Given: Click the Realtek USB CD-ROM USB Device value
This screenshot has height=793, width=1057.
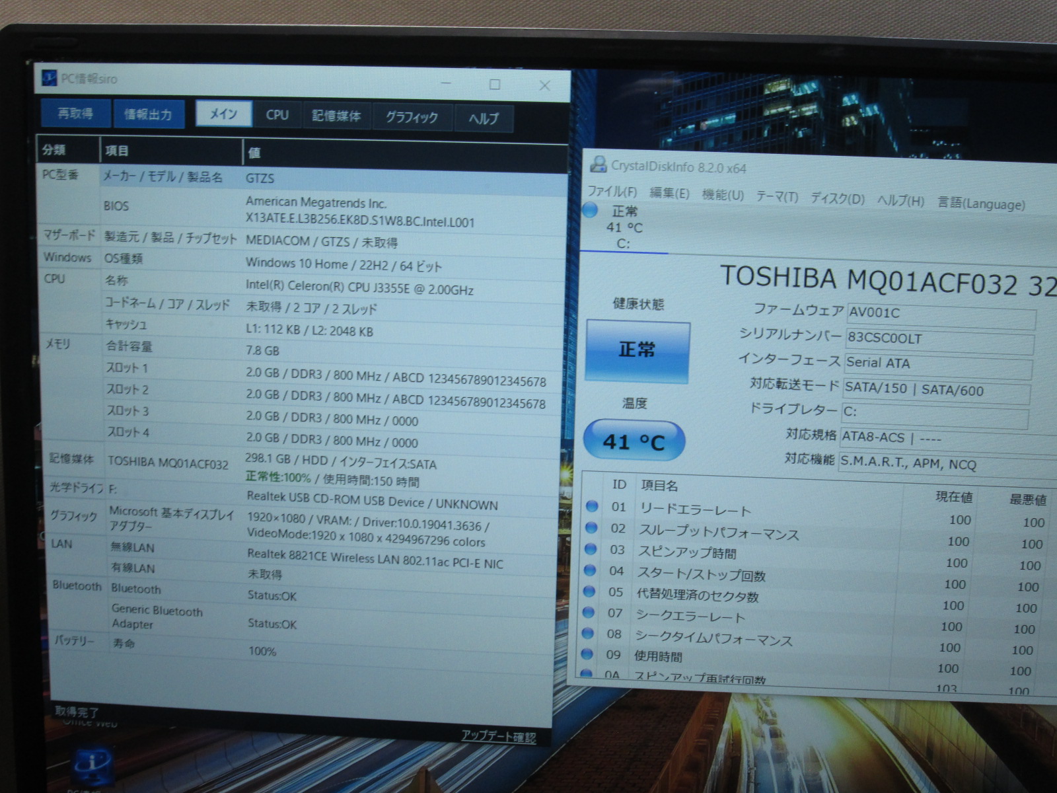Looking at the screenshot, I should (x=372, y=502).
